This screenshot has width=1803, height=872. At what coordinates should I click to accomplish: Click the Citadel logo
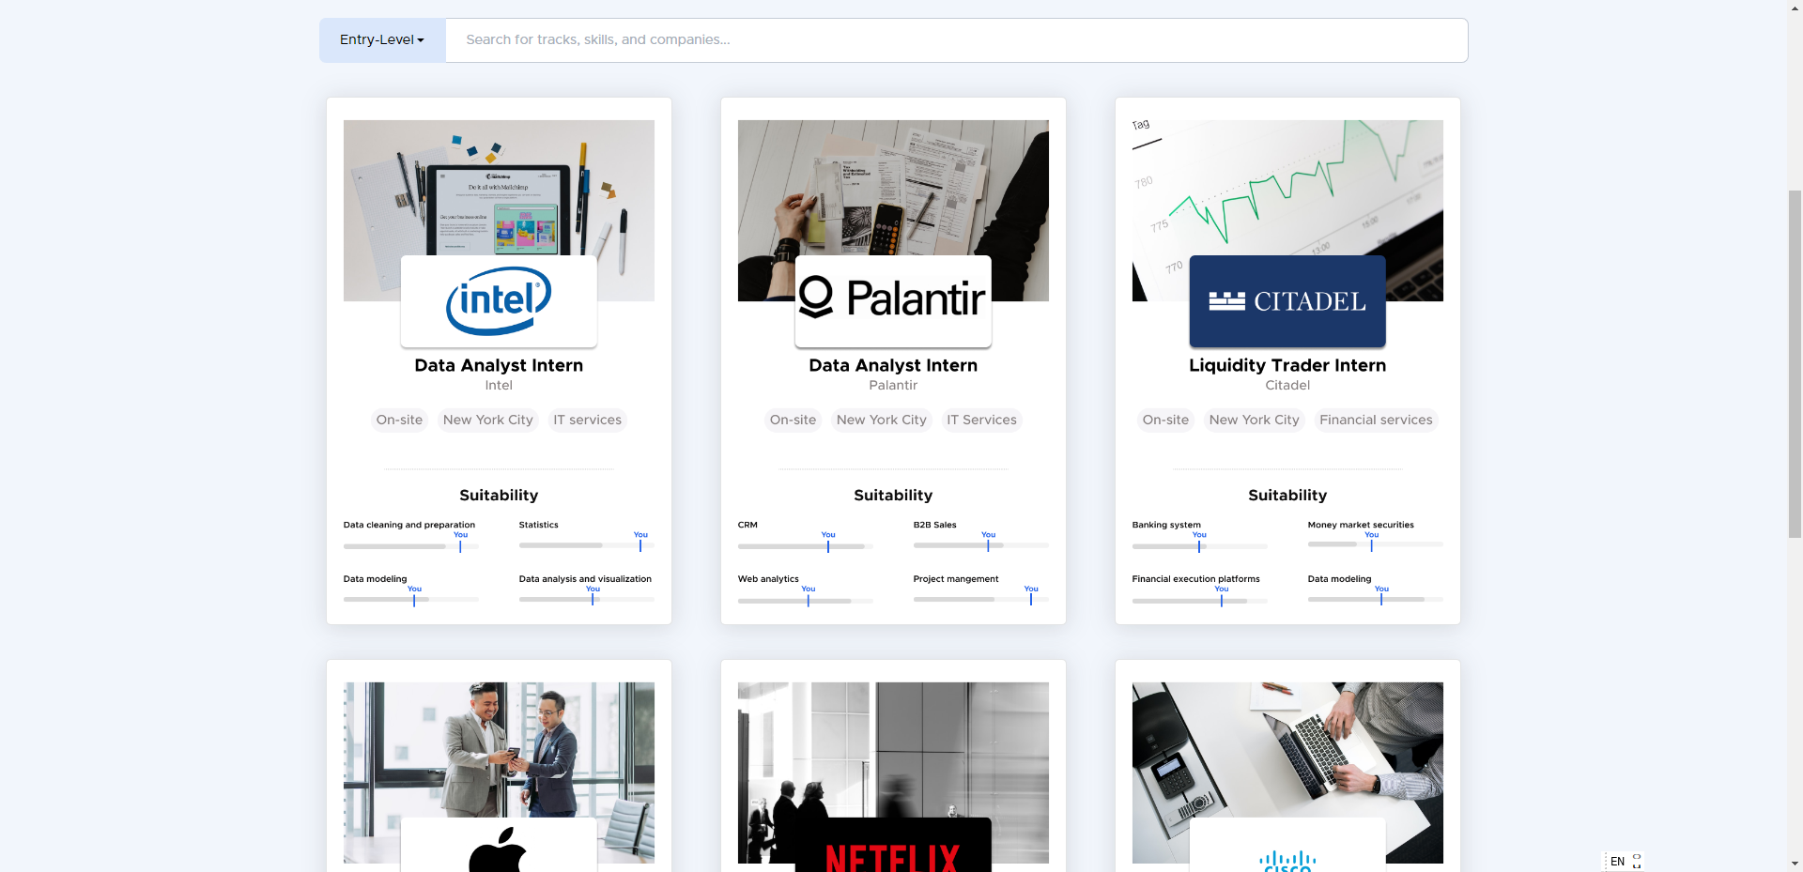click(x=1287, y=301)
